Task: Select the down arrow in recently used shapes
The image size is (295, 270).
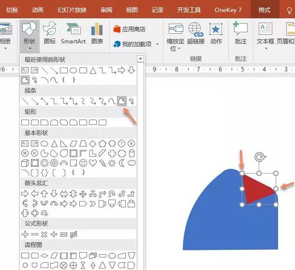Action: click(x=132, y=70)
